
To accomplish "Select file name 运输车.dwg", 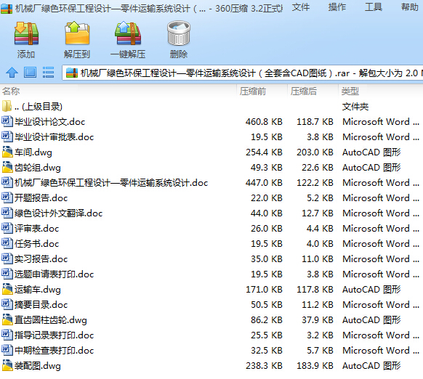I will tap(38, 290).
